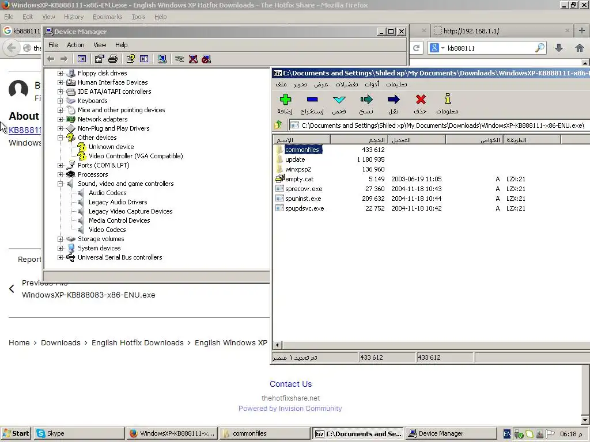Click Firefox page scrollbar down arrow

[585, 420]
